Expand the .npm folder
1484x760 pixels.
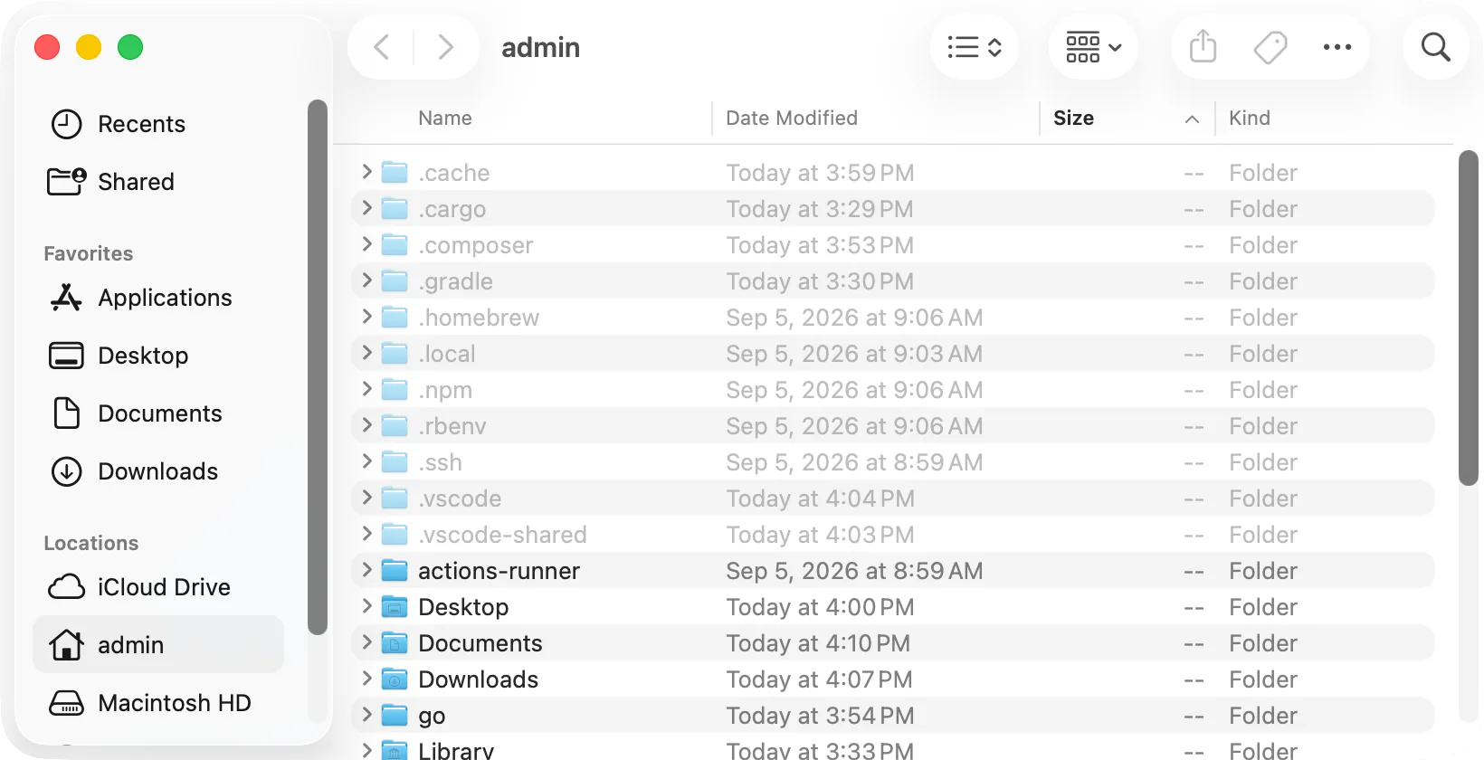coord(366,389)
